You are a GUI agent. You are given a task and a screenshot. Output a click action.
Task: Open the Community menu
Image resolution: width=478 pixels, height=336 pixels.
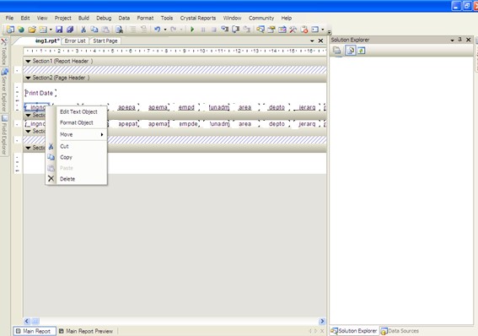[x=261, y=18]
